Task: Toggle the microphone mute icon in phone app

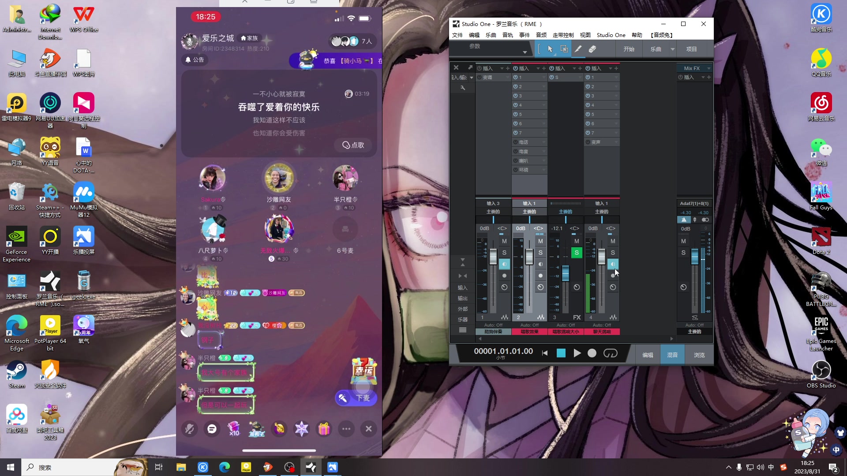Action: (190, 428)
